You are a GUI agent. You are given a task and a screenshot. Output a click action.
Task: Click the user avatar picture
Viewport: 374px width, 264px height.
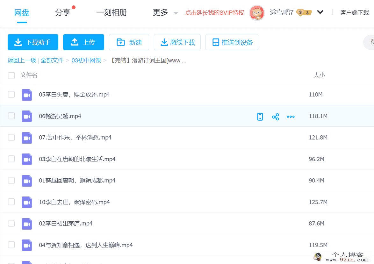(257, 13)
